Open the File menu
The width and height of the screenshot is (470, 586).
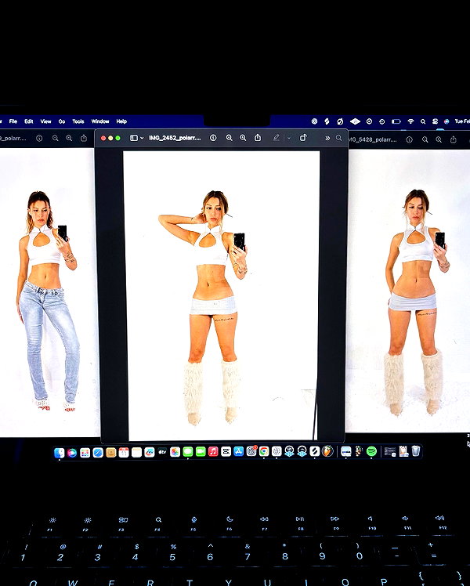(13, 121)
